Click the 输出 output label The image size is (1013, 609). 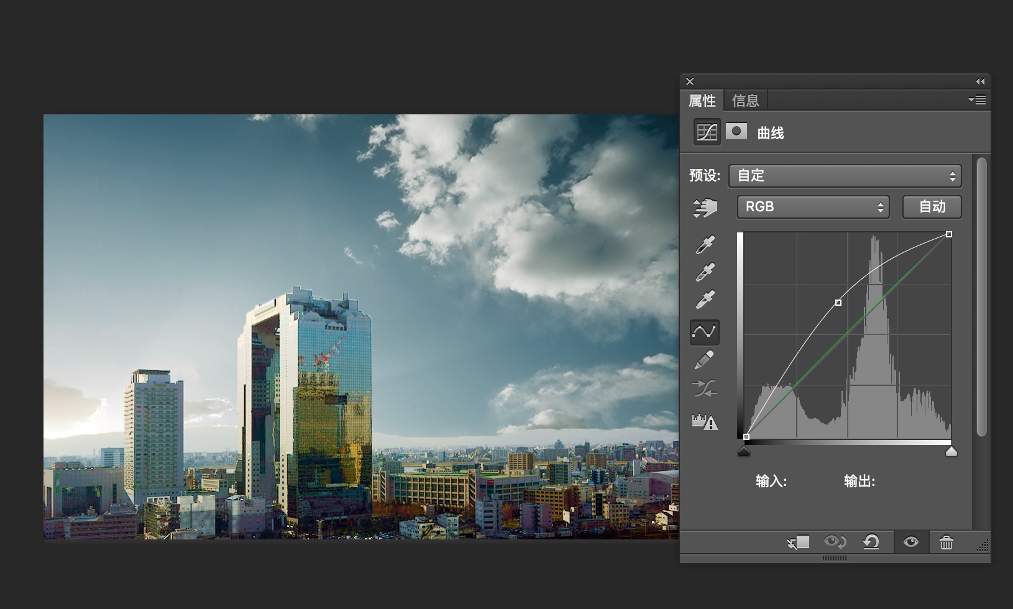pos(859,481)
